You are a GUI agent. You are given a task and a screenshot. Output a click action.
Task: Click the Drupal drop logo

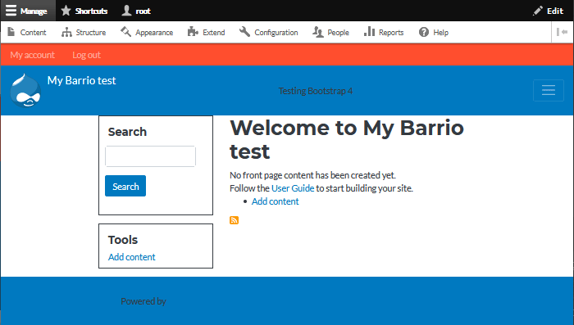click(x=25, y=91)
